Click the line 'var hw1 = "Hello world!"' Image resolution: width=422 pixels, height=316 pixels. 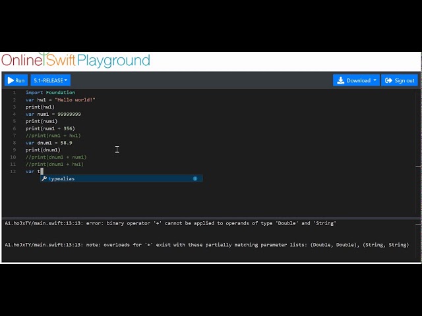[60, 99]
